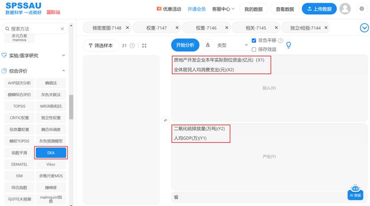
Task: Open the settings gear icon
Action: click(x=362, y=9)
